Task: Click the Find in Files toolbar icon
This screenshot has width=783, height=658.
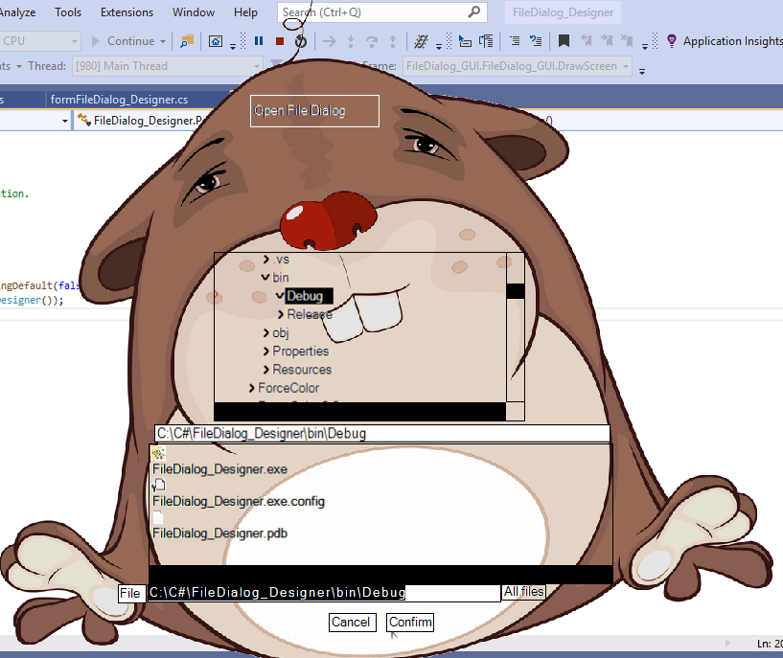Action: point(187,41)
